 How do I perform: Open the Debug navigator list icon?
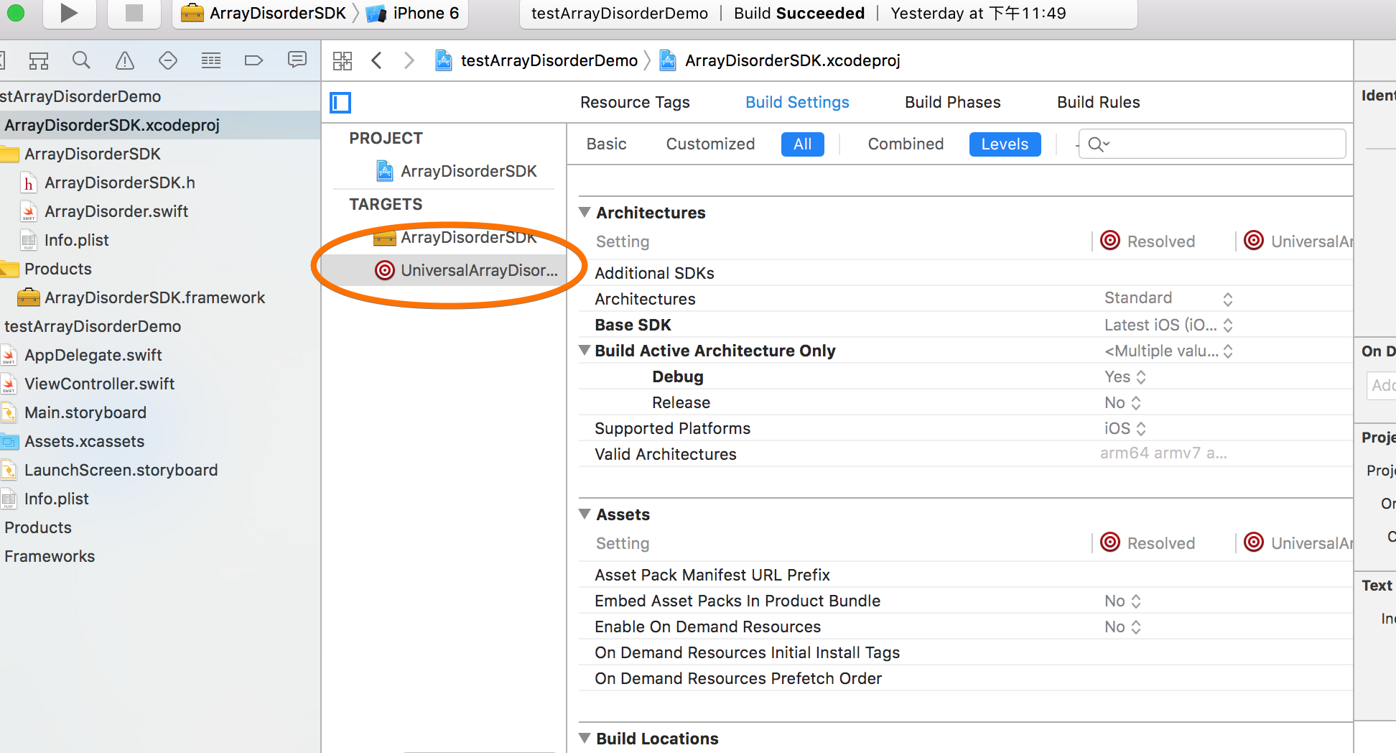click(x=210, y=60)
